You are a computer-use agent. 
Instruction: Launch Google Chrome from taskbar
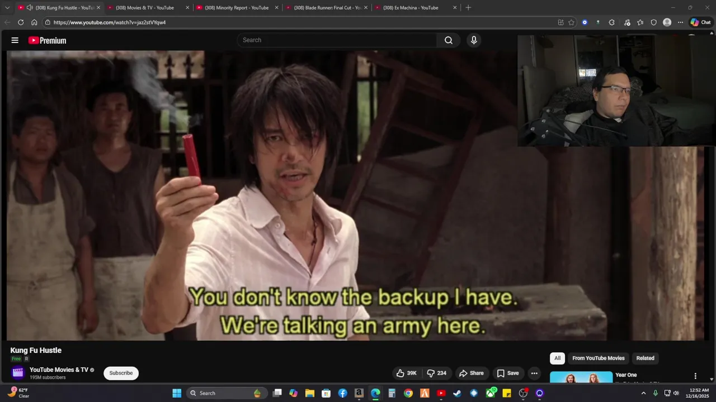[x=408, y=393]
